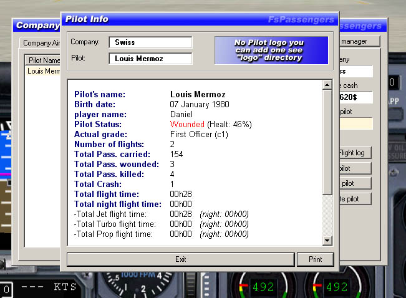Click the scroll up arrow in pilot details
This screenshot has width=406, height=298.
pos(327,85)
